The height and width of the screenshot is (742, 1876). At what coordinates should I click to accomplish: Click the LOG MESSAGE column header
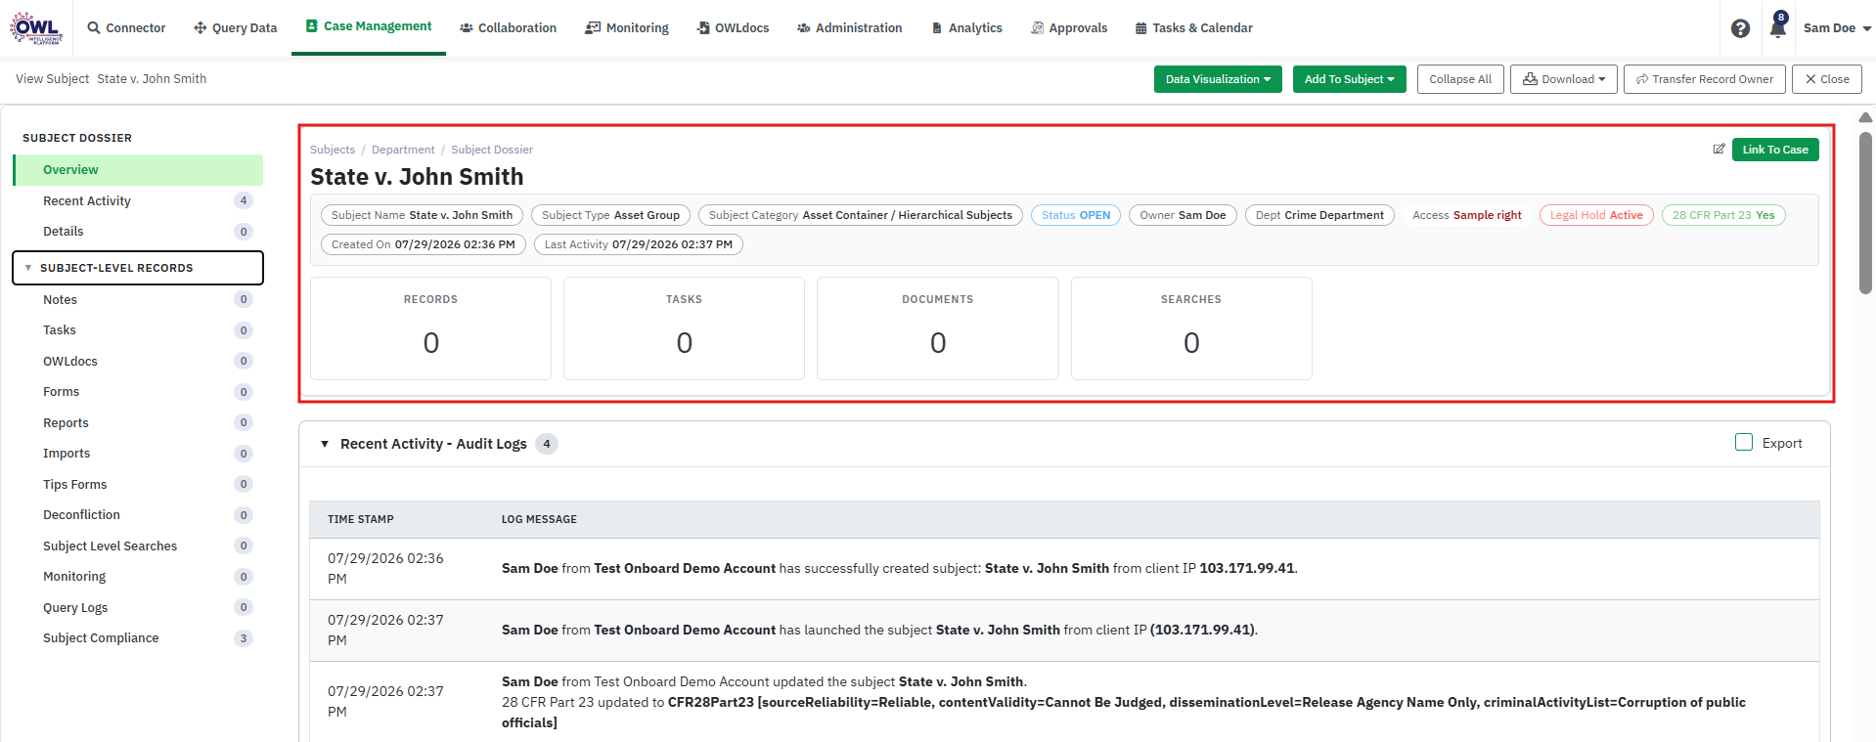tap(539, 520)
